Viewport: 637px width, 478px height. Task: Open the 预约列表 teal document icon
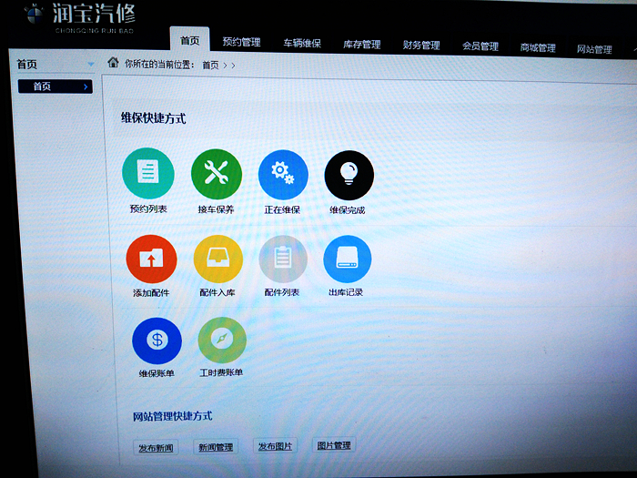(x=148, y=173)
